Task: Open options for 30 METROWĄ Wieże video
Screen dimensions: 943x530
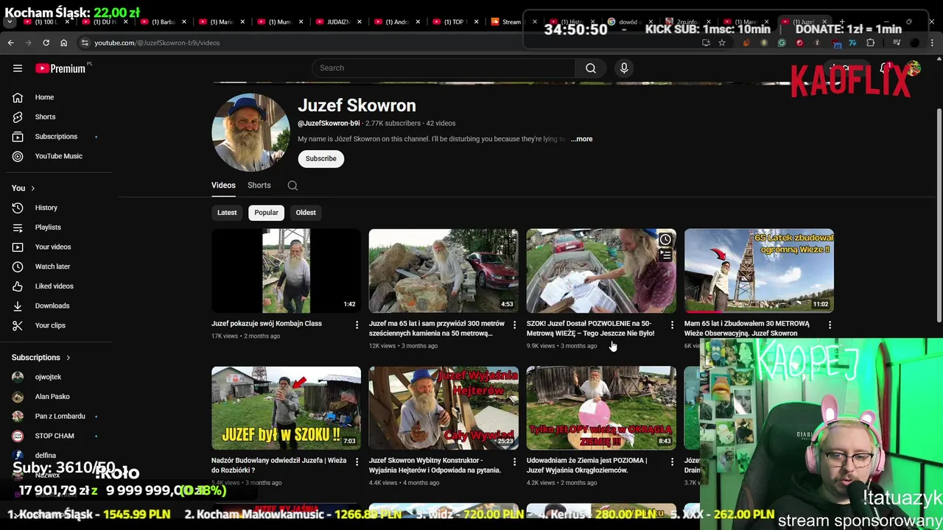Action: click(830, 325)
